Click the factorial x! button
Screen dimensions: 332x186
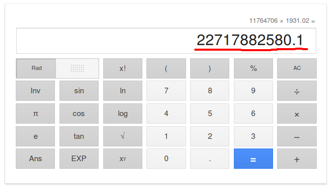point(123,68)
